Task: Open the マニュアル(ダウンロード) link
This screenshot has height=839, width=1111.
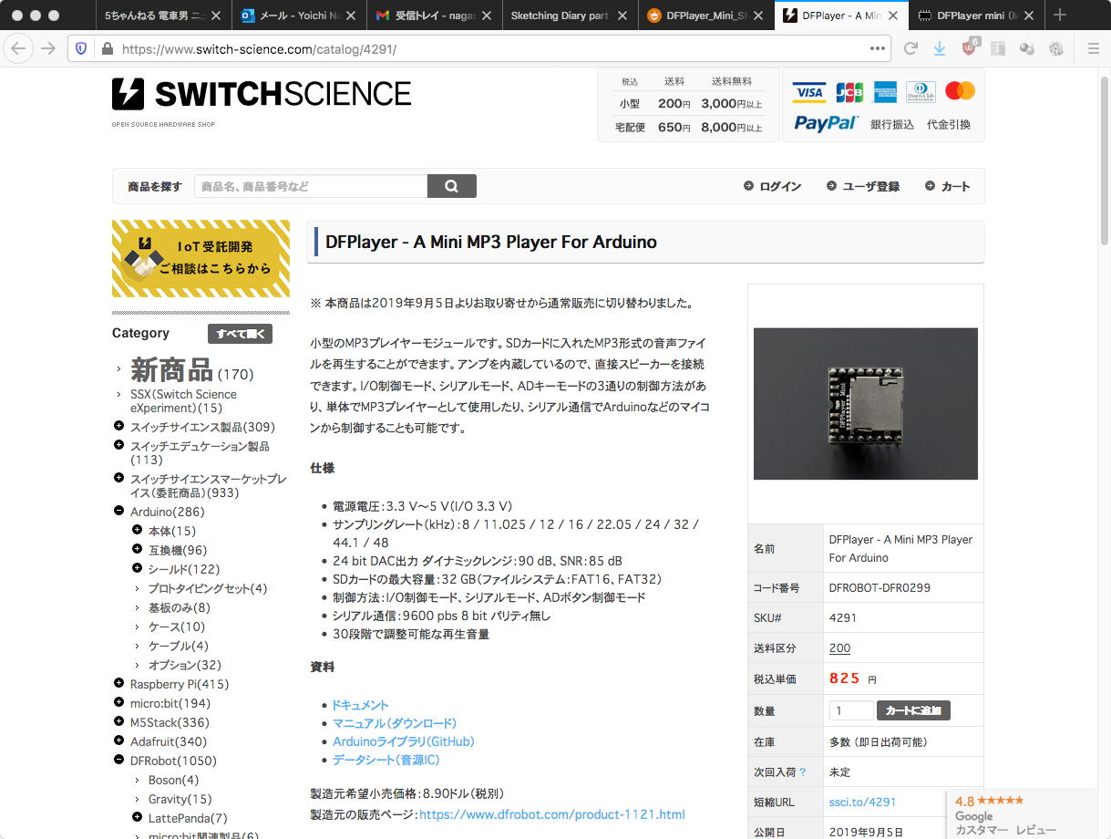Action: [x=395, y=723]
